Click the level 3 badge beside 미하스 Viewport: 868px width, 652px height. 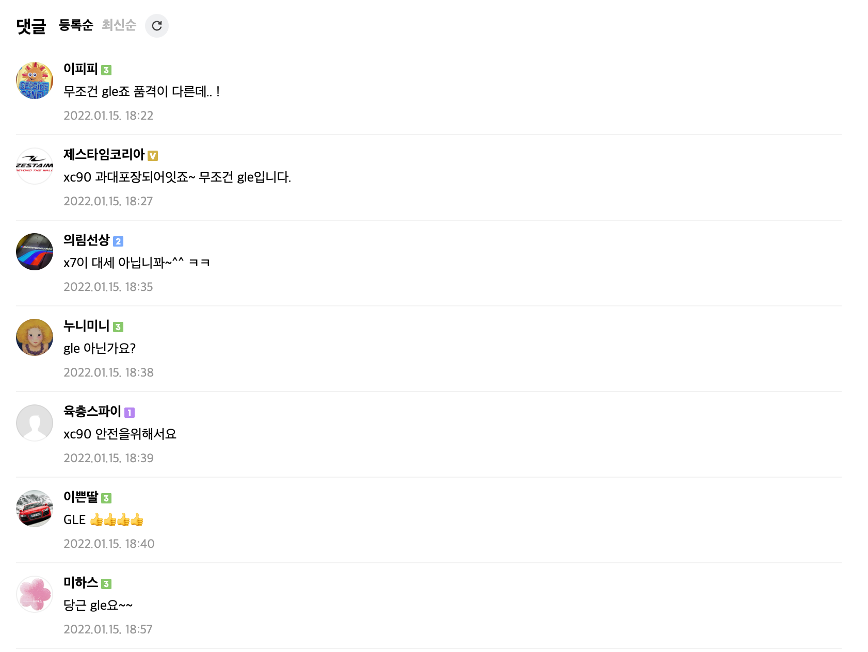pyautogui.click(x=106, y=584)
